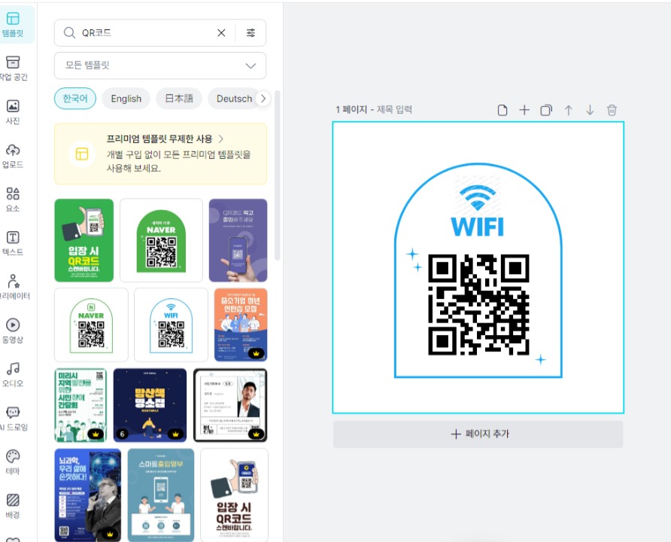Open the 동영상 (Video) panel

point(12,330)
